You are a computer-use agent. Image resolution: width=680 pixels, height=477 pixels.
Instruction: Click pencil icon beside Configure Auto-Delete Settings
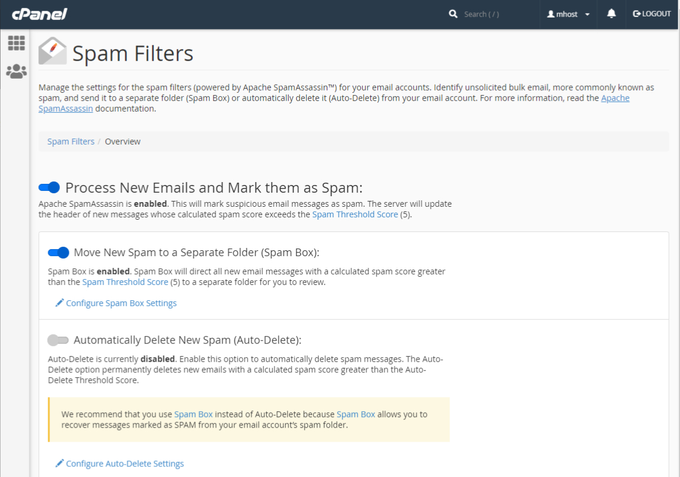[x=59, y=463]
